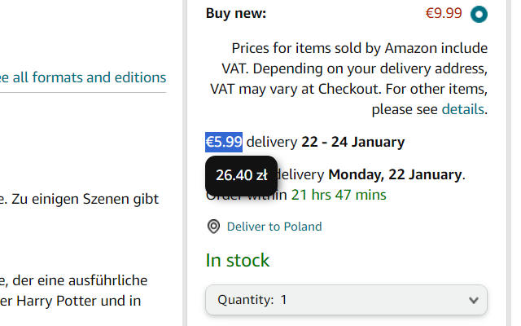The image size is (521, 326).
Task: Click the 26.40 zł conversion tooltip
Action: pos(241,174)
